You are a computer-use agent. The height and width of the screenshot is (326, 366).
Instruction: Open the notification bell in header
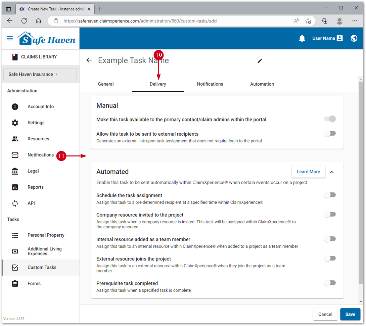pos(302,39)
